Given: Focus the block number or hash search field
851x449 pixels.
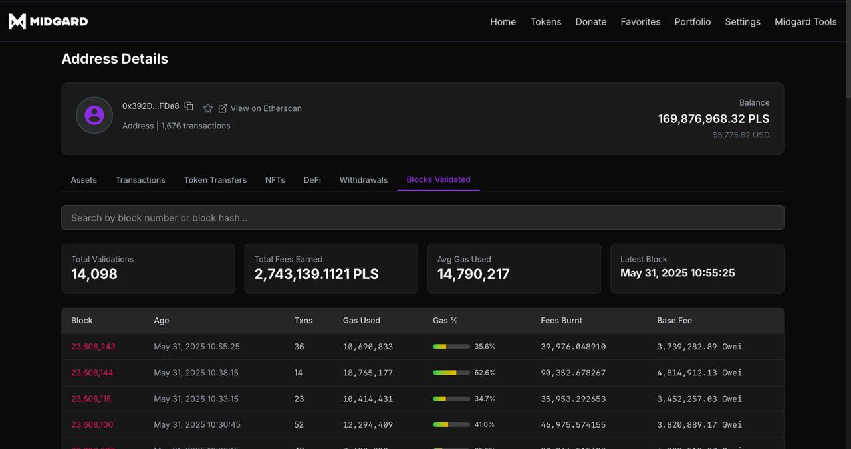Looking at the screenshot, I should [x=423, y=218].
